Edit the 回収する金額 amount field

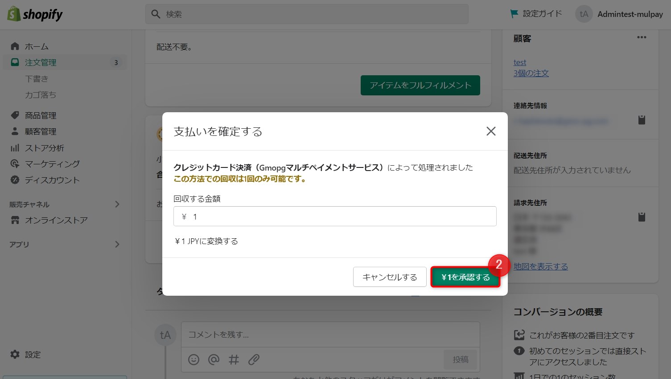pos(335,216)
